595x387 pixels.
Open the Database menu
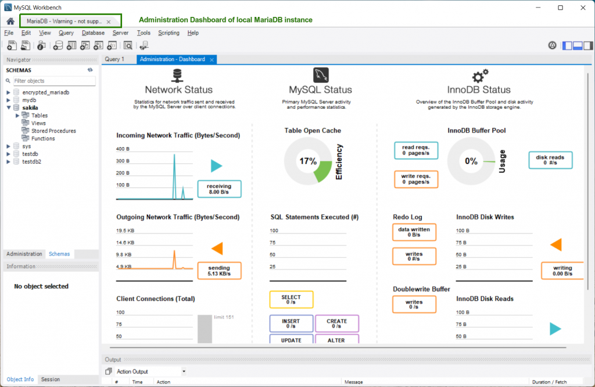pos(94,33)
